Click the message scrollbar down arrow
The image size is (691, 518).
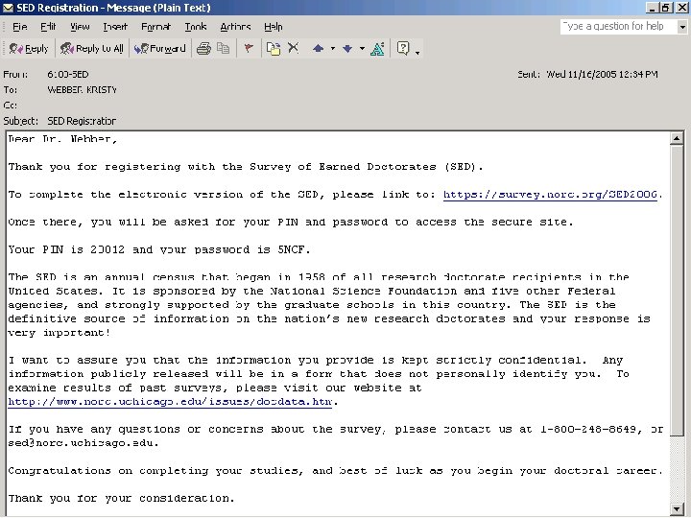pos(677,508)
